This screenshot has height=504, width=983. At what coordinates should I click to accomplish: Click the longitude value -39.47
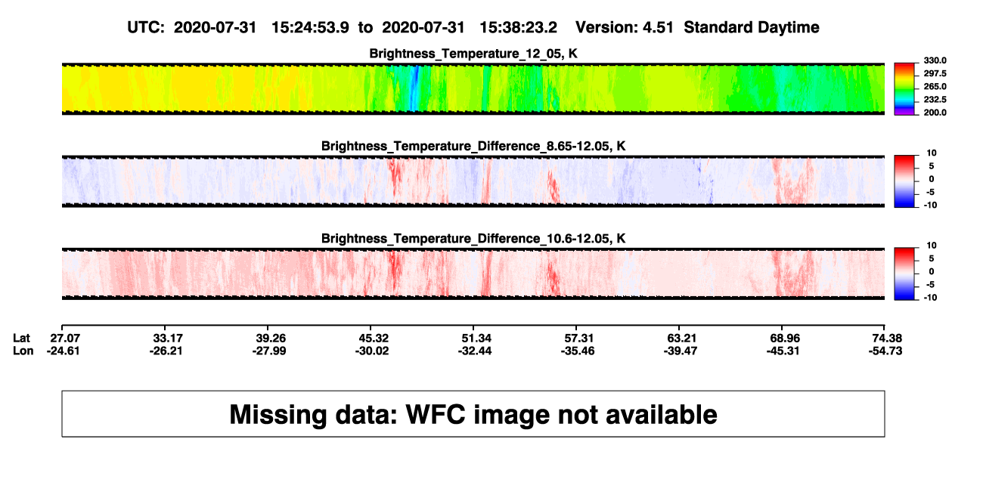tap(680, 351)
